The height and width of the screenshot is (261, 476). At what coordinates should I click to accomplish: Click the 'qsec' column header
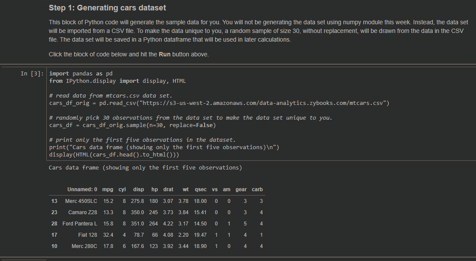coord(201,189)
